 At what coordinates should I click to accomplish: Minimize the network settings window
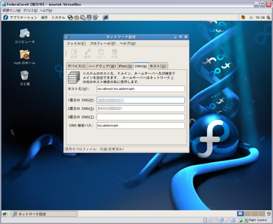(x=175, y=37)
